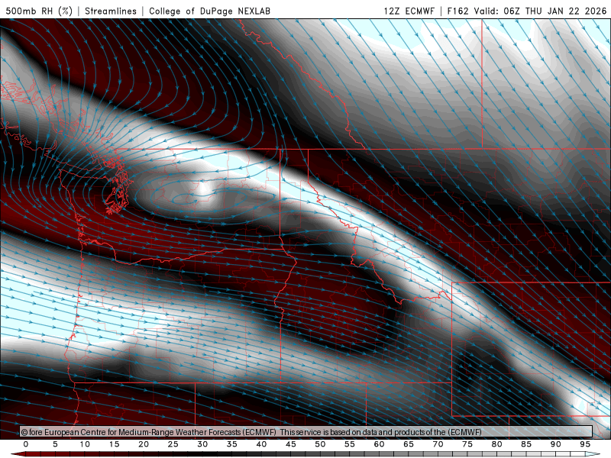611x458 pixels.
Task: Click the colorbar label "50"
Action: pos(320,444)
